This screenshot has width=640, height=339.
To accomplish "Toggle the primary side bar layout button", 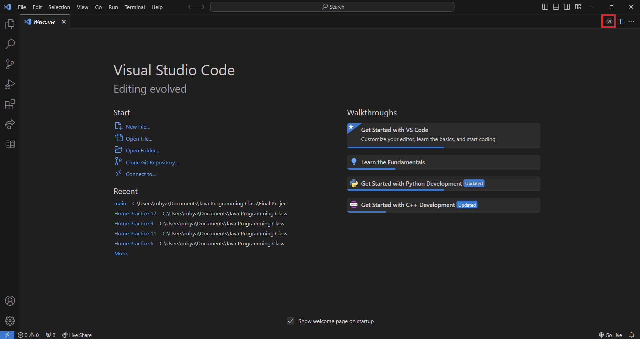I will coord(545,7).
